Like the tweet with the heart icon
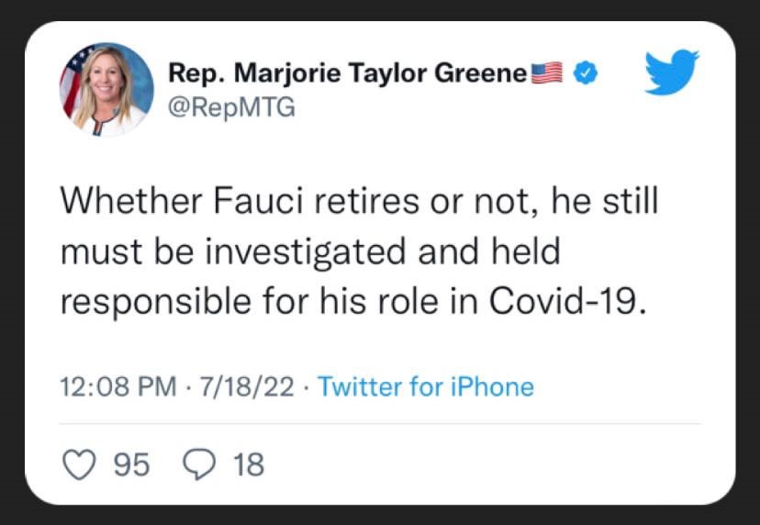Screen dimensions: 760x525 (x=78, y=464)
